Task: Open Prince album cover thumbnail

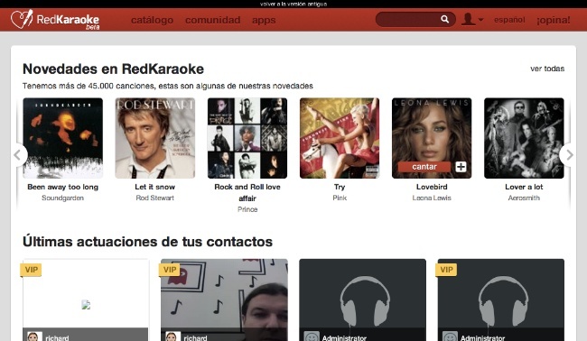Action: [247, 138]
